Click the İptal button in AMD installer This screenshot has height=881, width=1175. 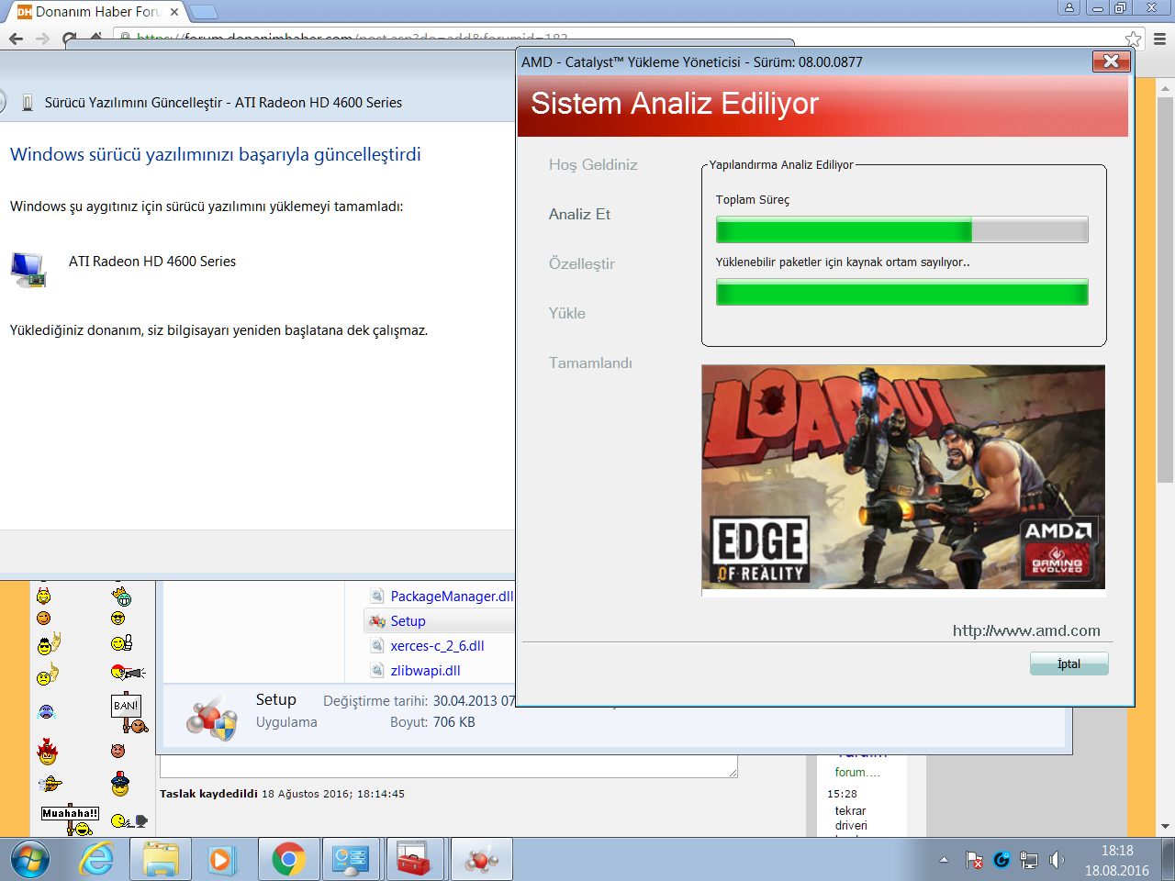pos(1069,664)
